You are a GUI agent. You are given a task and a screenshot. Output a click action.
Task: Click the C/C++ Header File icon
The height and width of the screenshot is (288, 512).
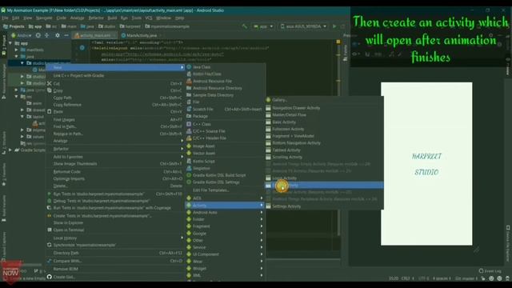(x=189, y=138)
